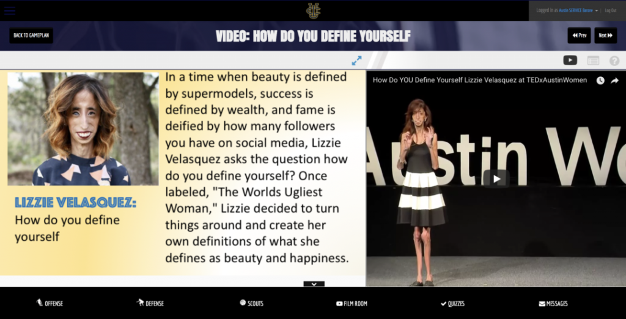The image size is (626, 319).
Task: Select the video view icon in toolbar
Action: [570, 60]
